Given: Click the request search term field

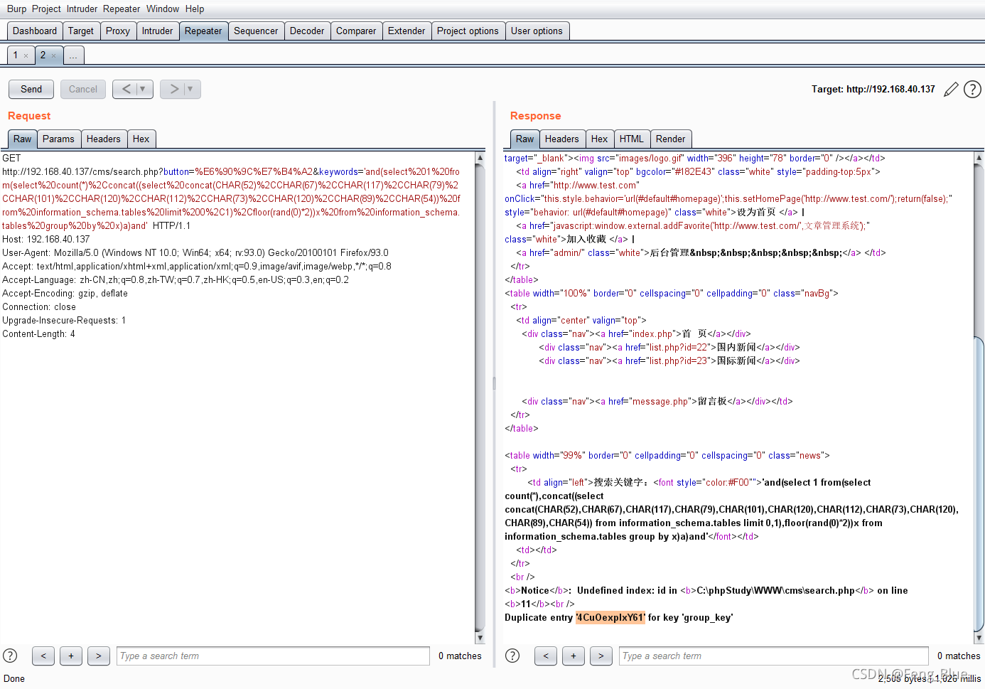Looking at the screenshot, I should [x=273, y=656].
